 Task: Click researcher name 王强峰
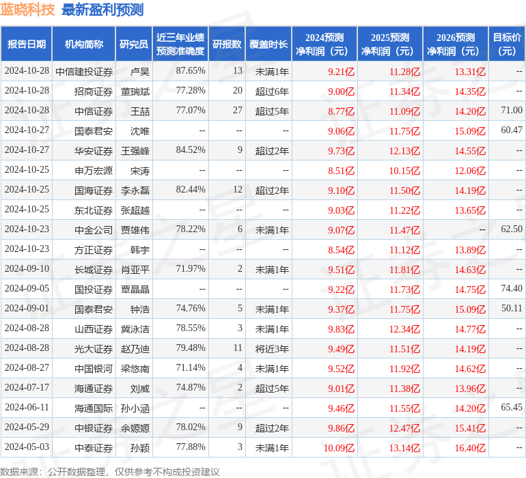tap(135, 151)
